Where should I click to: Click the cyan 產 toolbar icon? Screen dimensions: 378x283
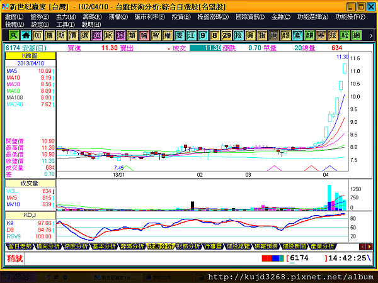click(x=297, y=36)
